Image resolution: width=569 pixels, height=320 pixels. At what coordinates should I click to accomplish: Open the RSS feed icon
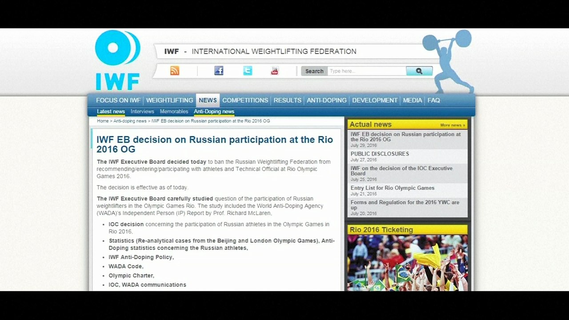(x=175, y=71)
